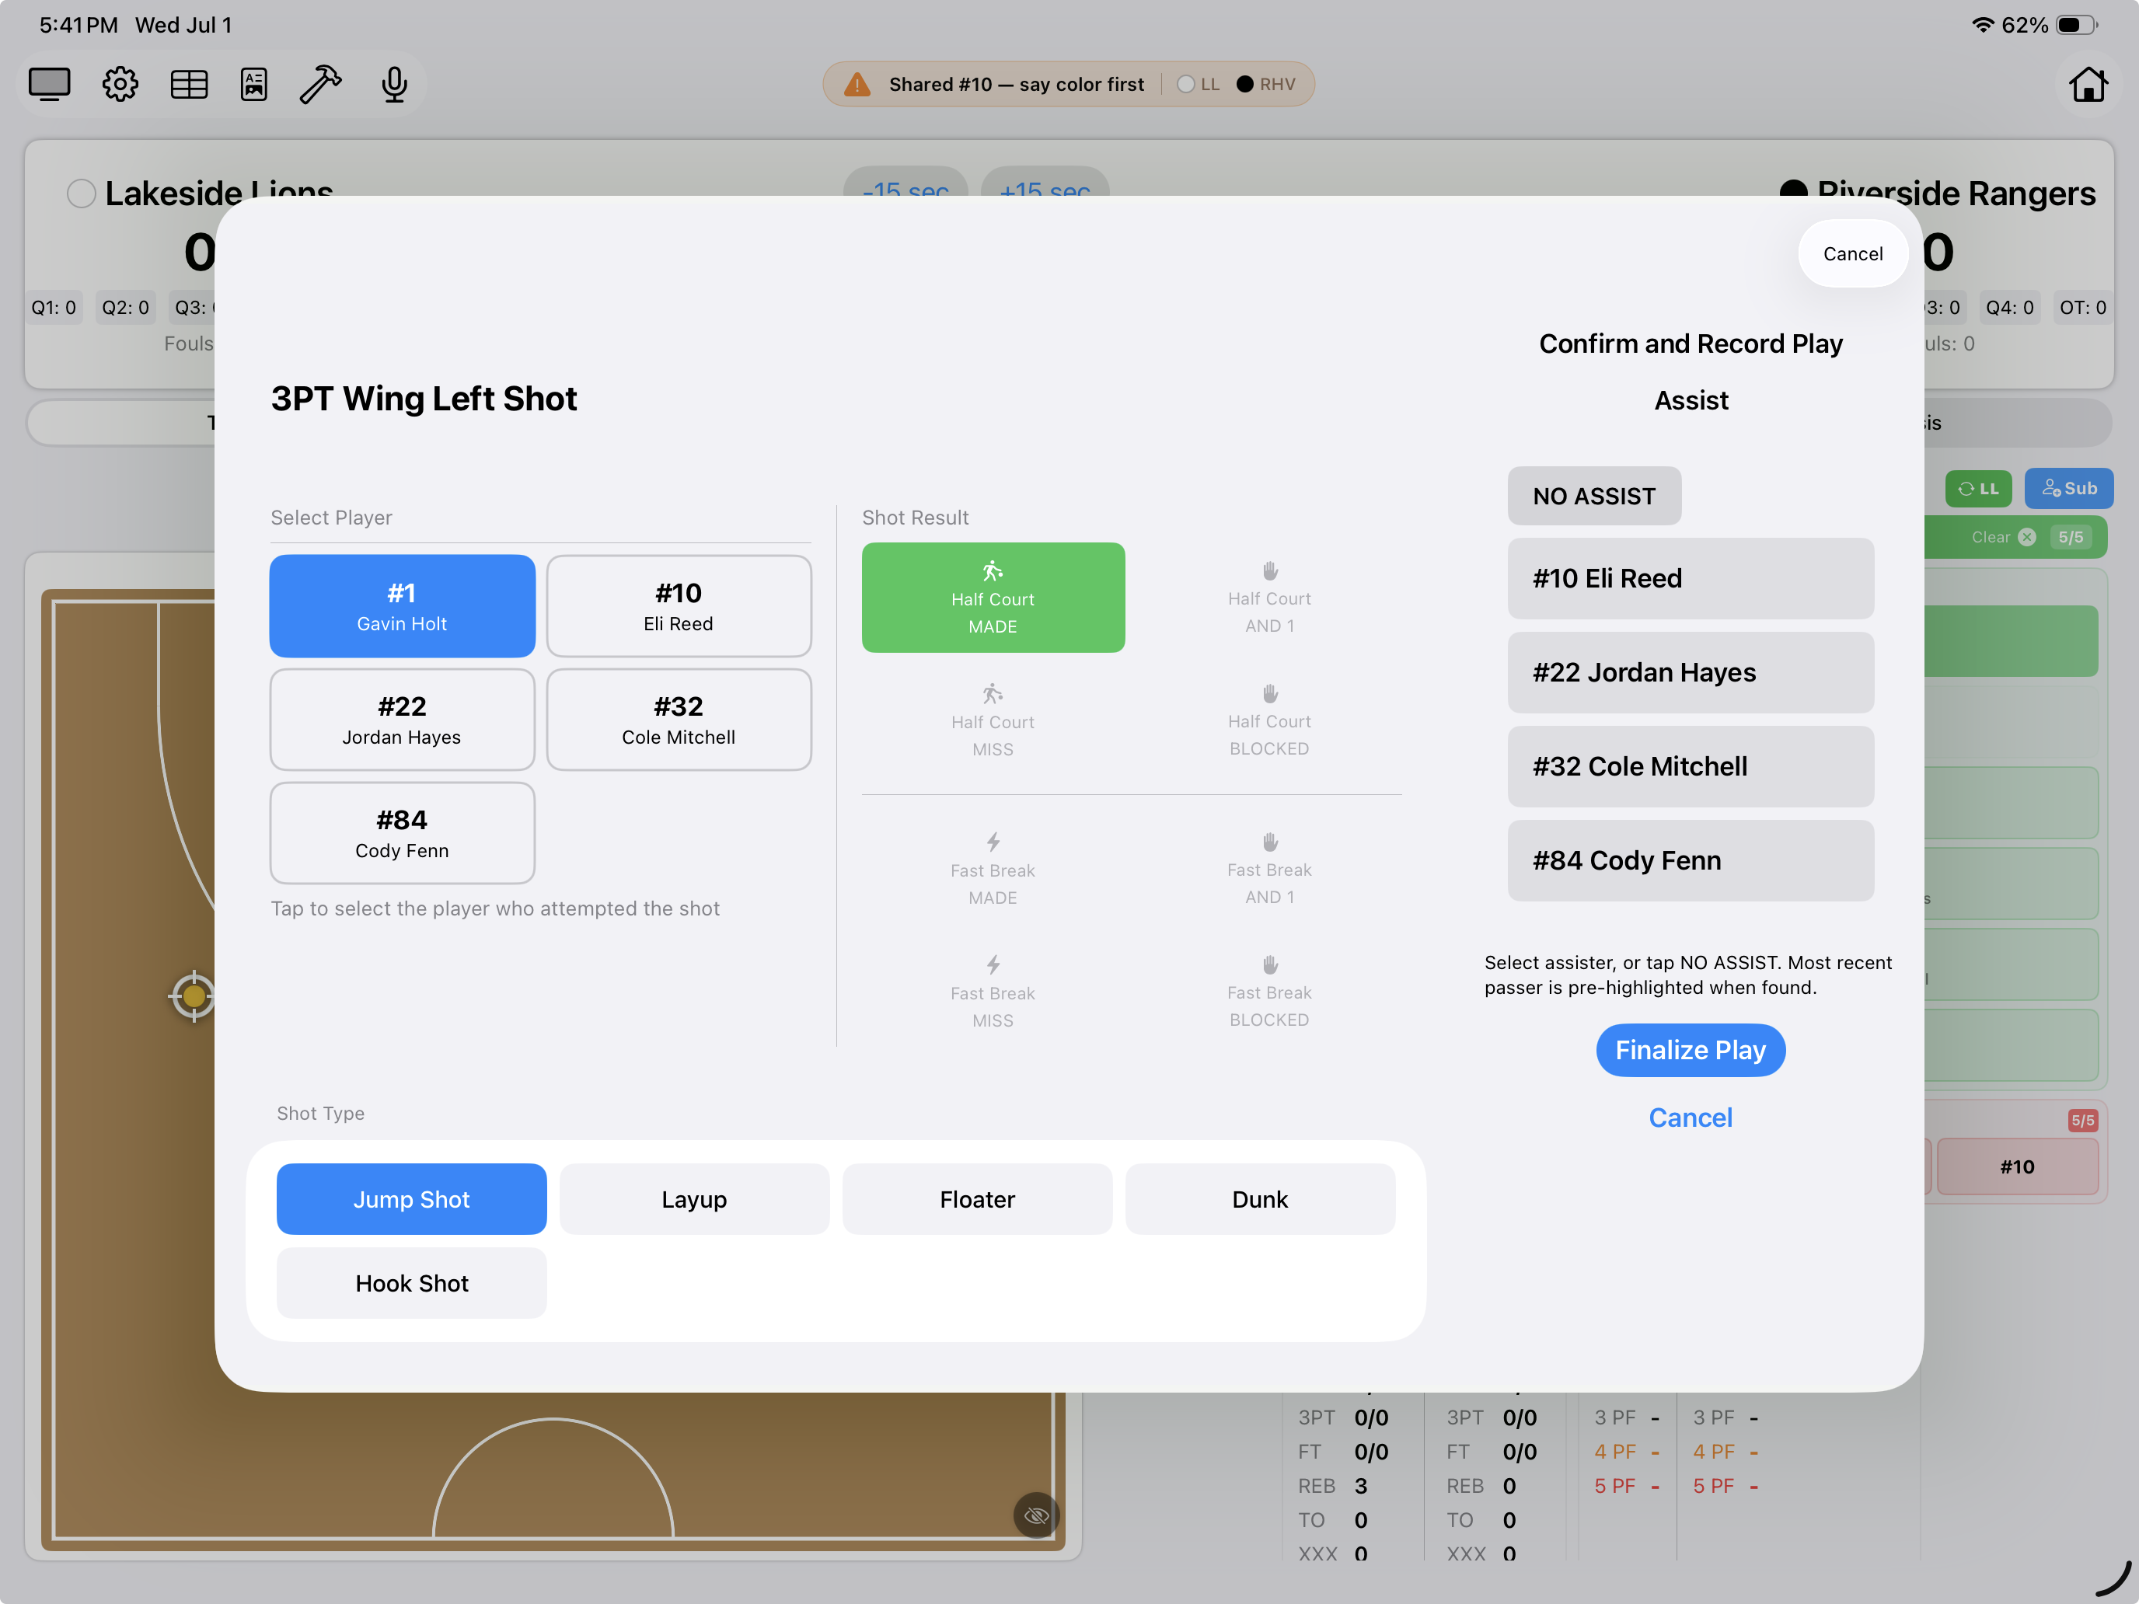Screen dimensions: 2139x1604
Task: Tap the NO ASSIST button
Action: point(1593,496)
